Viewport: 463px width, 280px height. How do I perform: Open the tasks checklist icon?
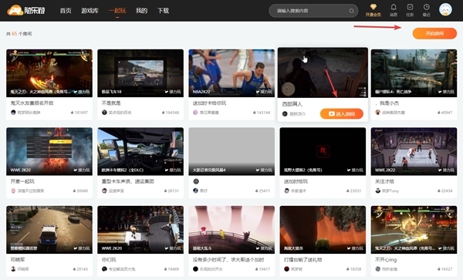pyautogui.click(x=410, y=7)
